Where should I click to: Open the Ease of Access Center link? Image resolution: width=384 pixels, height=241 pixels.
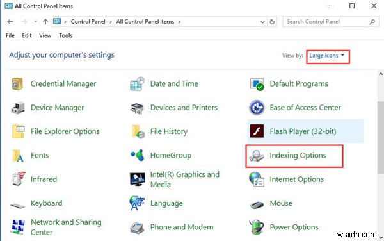pos(305,108)
